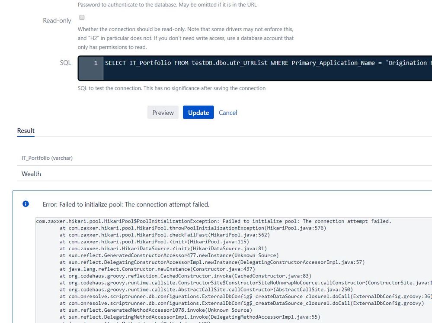The width and height of the screenshot is (432, 323).
Task: Run the Preview button
Action: [x=163, y=113]
